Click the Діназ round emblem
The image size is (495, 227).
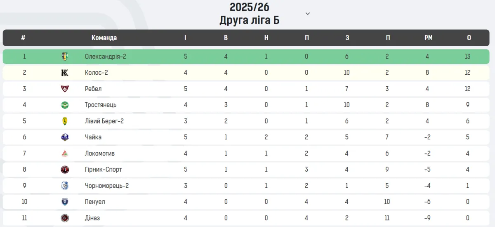pos(65,218)
